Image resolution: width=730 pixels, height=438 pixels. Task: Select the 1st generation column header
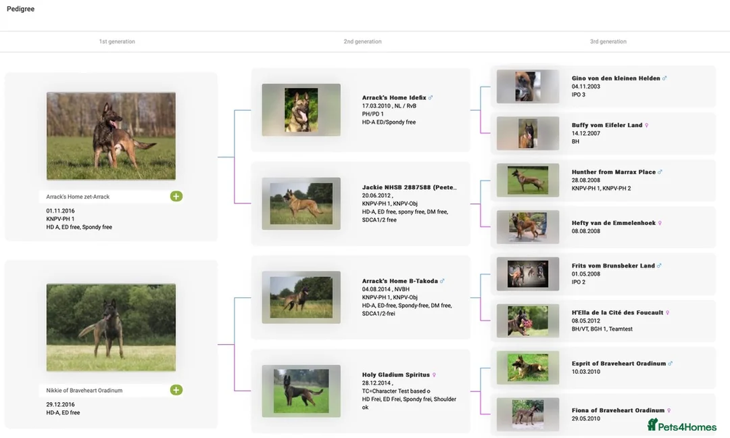(x=117, y=42)
